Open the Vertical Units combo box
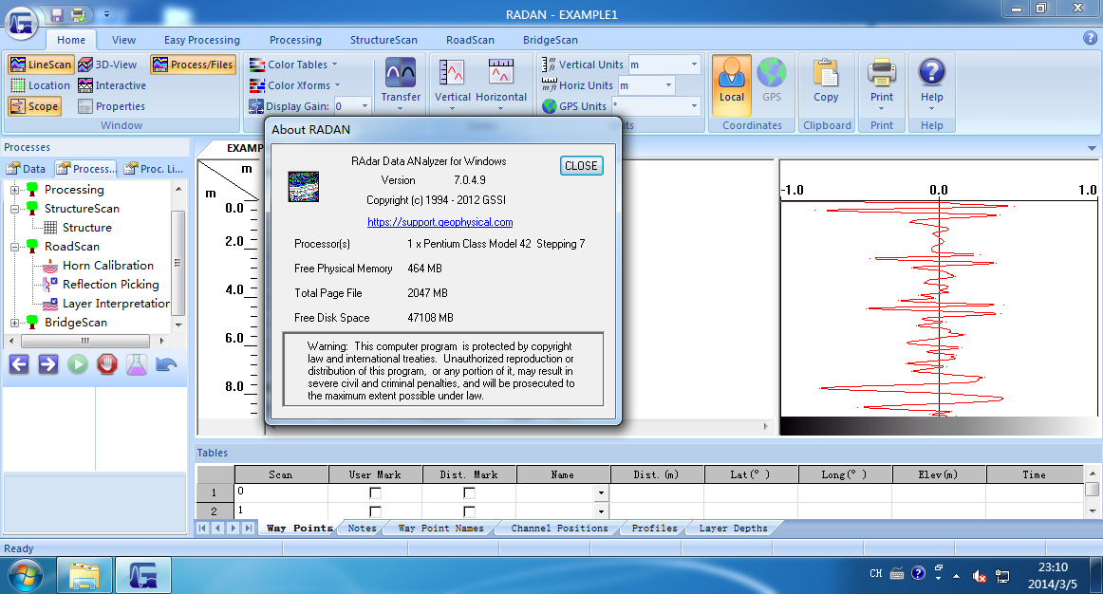1103x594 pixels. pyautogui.click(x=694, y=65)
